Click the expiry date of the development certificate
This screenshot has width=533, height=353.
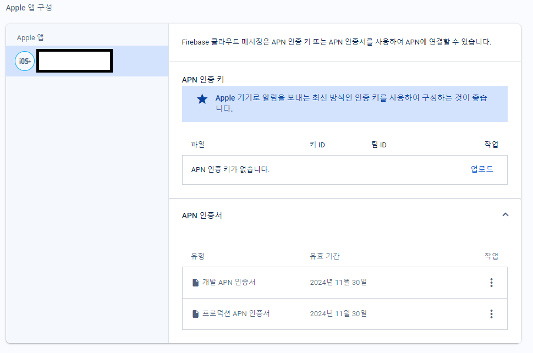(x=338, y=282)
